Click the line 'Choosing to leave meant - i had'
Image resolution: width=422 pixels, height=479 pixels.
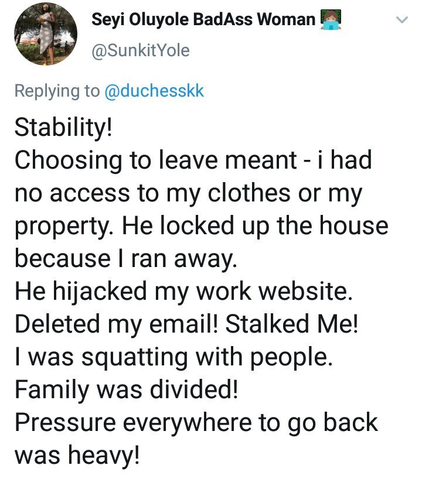coord(193,160)
